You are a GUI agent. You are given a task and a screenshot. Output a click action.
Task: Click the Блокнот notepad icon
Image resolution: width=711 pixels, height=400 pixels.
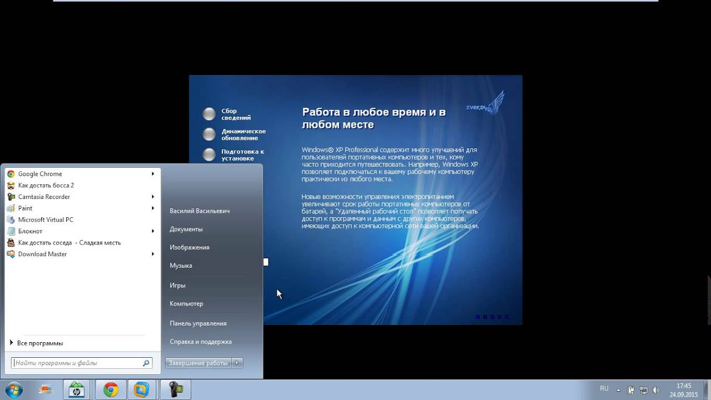point(11,231)
